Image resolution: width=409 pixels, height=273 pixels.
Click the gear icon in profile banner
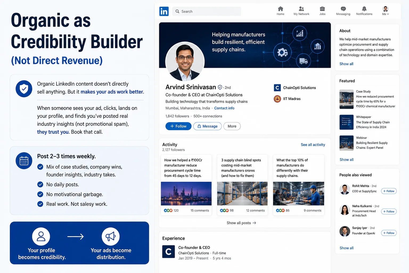click(283, 53)
